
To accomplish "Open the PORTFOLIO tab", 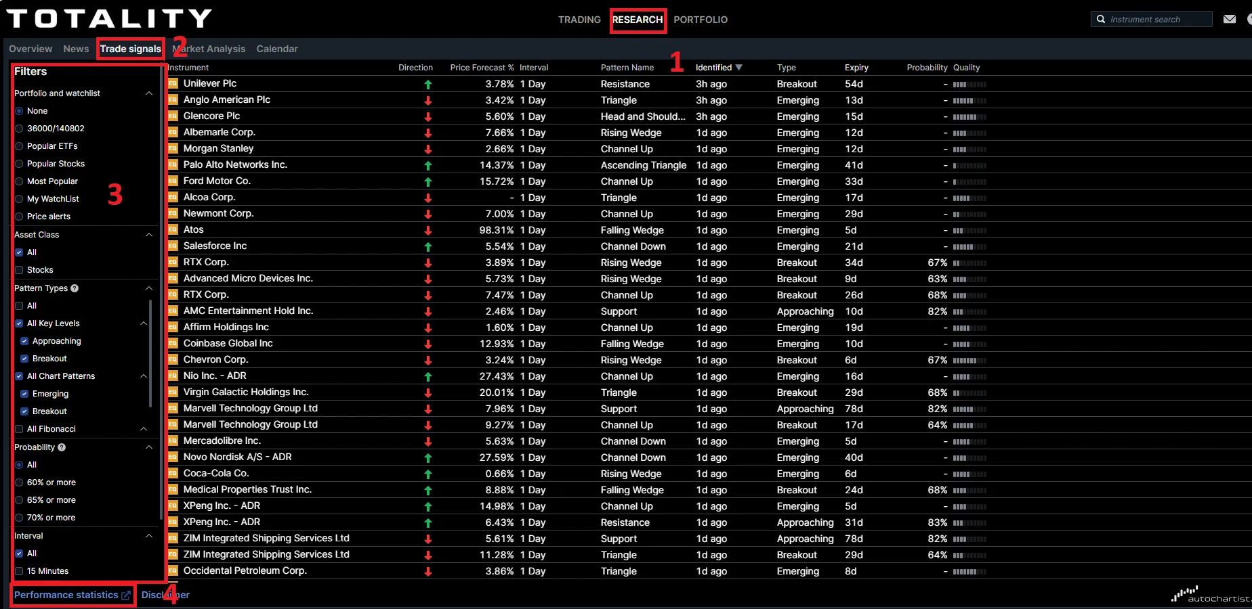I will pos(701,20).
